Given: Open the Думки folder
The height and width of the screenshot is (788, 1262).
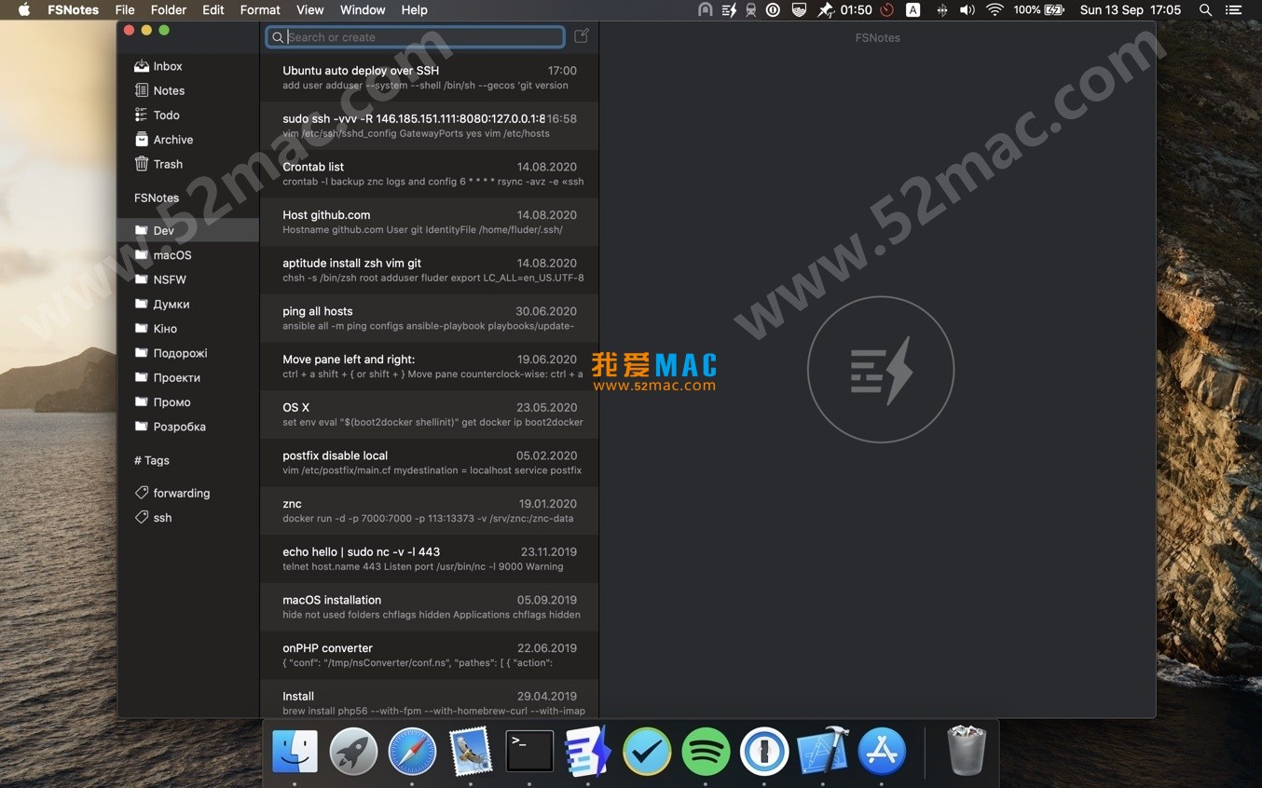Looking at the screenshot, I should coord(187,304).
